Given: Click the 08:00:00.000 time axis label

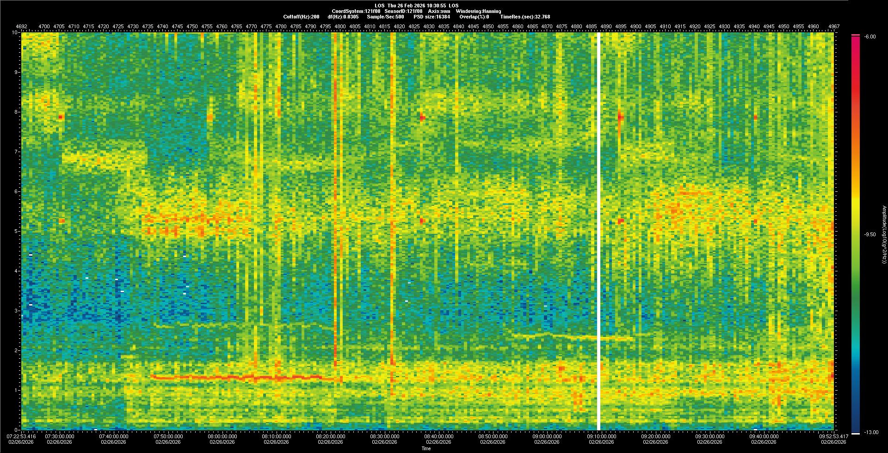Looking at the screenshot, I should tap(222, 436).
